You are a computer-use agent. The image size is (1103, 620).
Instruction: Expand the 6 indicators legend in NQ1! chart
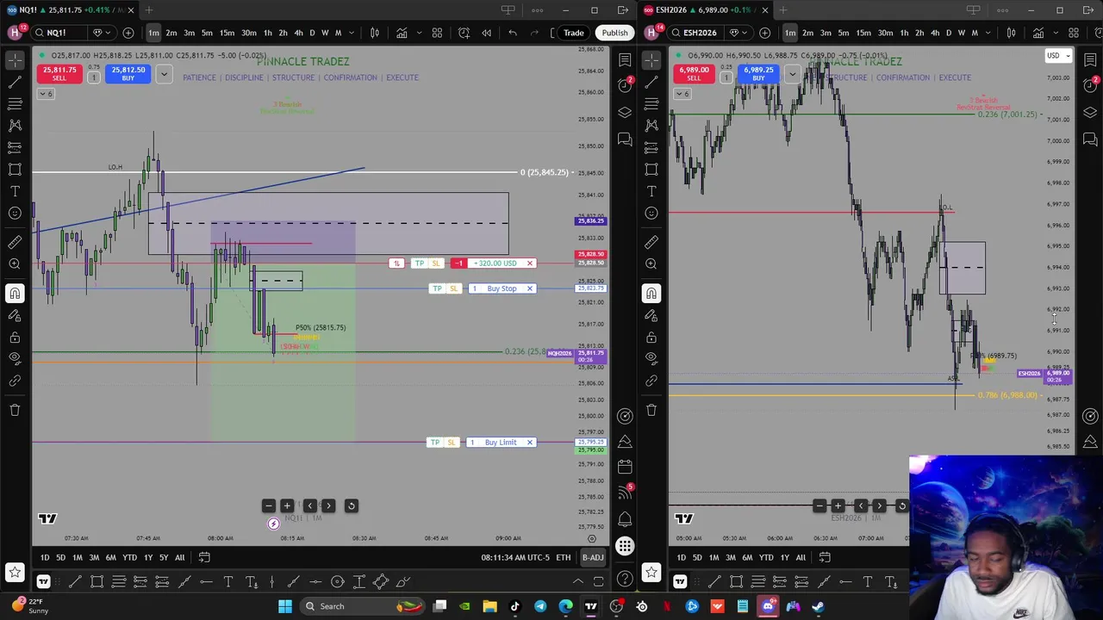46,93
